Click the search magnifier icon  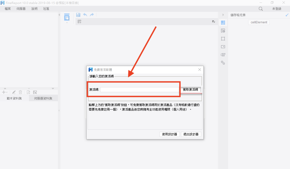pos(261,9)
